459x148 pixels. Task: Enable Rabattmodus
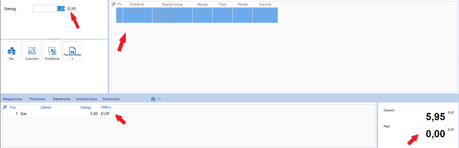pyautogui.click(x=62, y=99)
